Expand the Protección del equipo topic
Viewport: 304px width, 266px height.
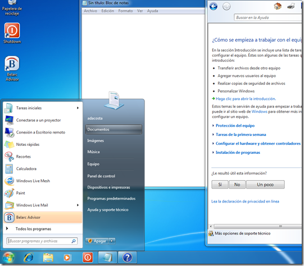coord(235,126)
